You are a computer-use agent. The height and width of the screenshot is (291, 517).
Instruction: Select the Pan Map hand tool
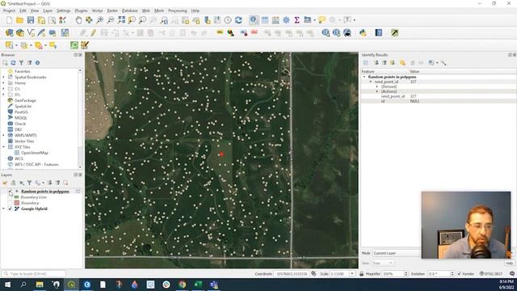coord(78,20)
